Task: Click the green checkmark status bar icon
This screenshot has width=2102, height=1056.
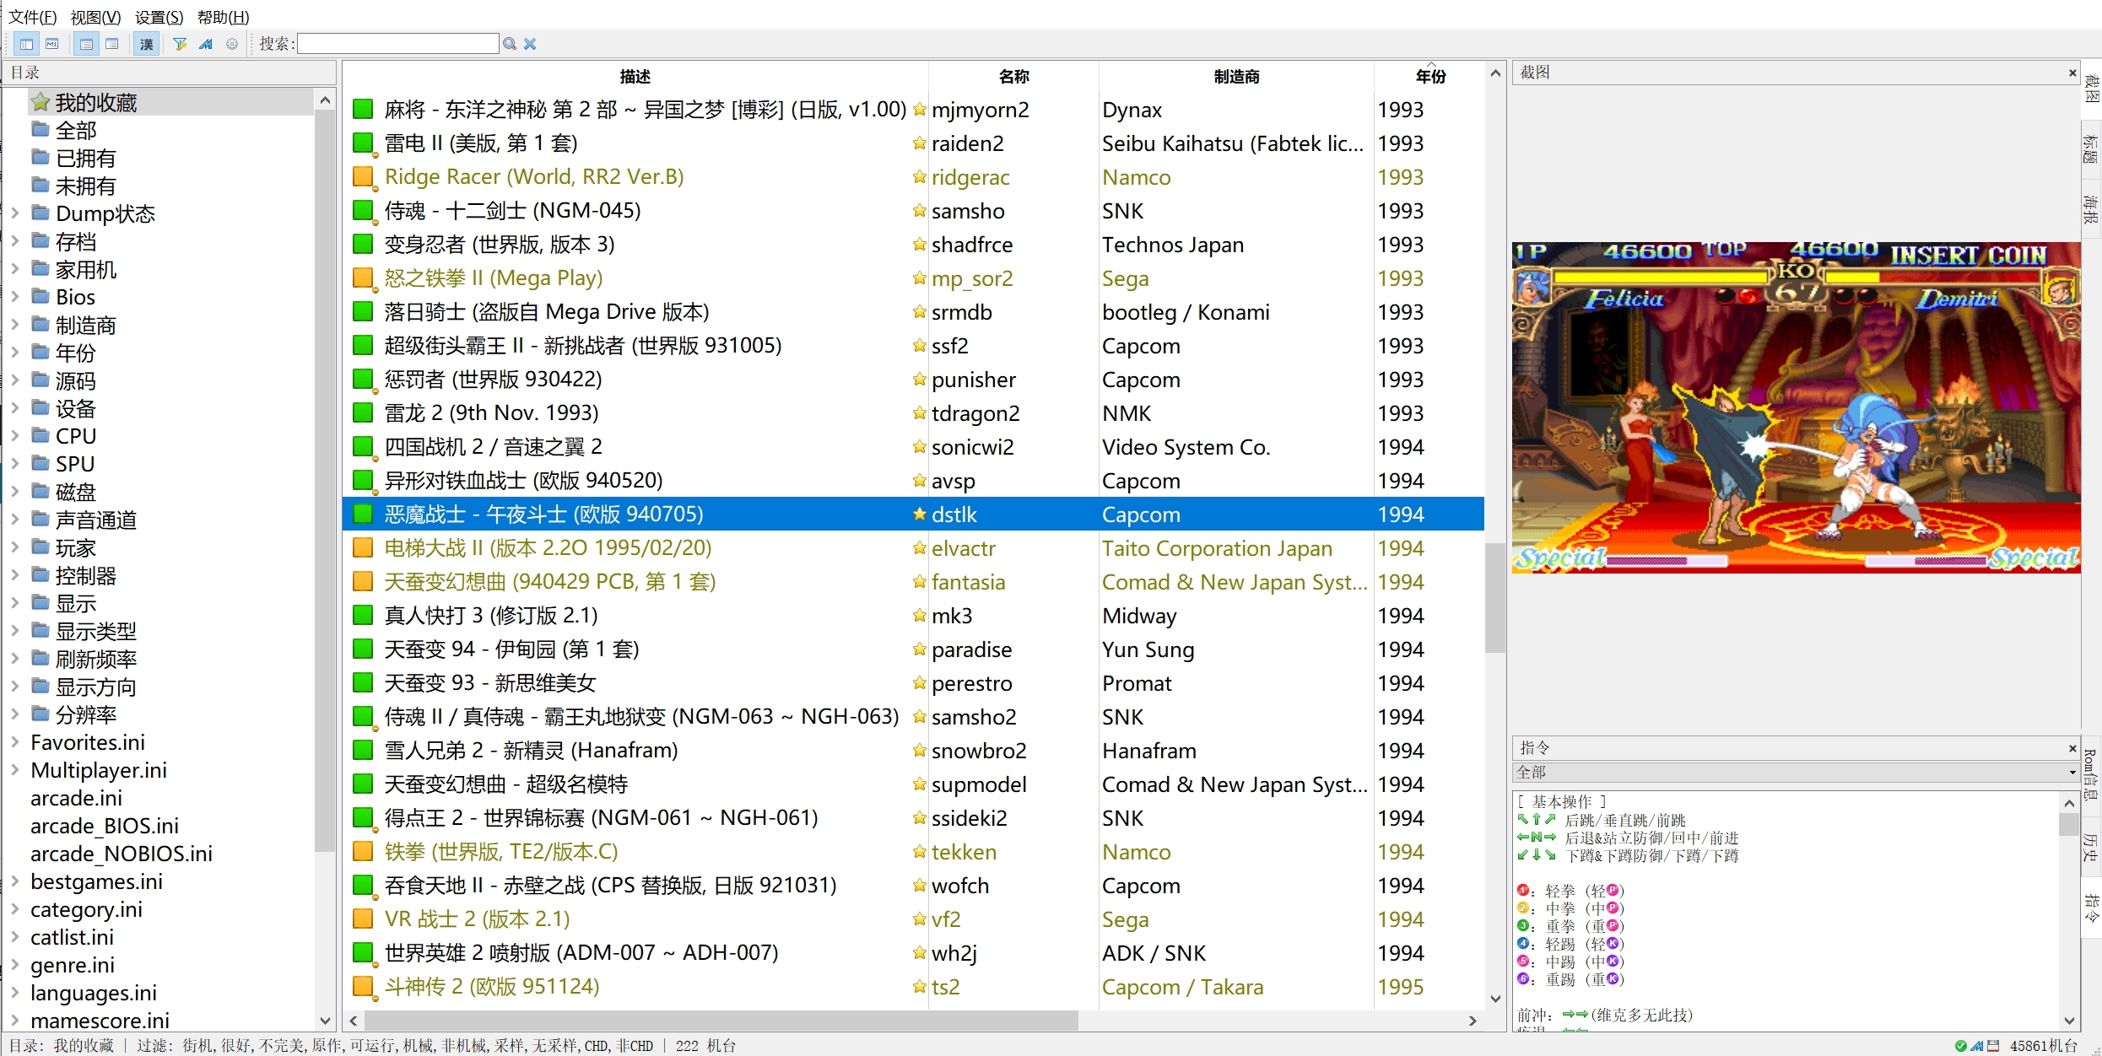Action: [x=1960, y=1046]
